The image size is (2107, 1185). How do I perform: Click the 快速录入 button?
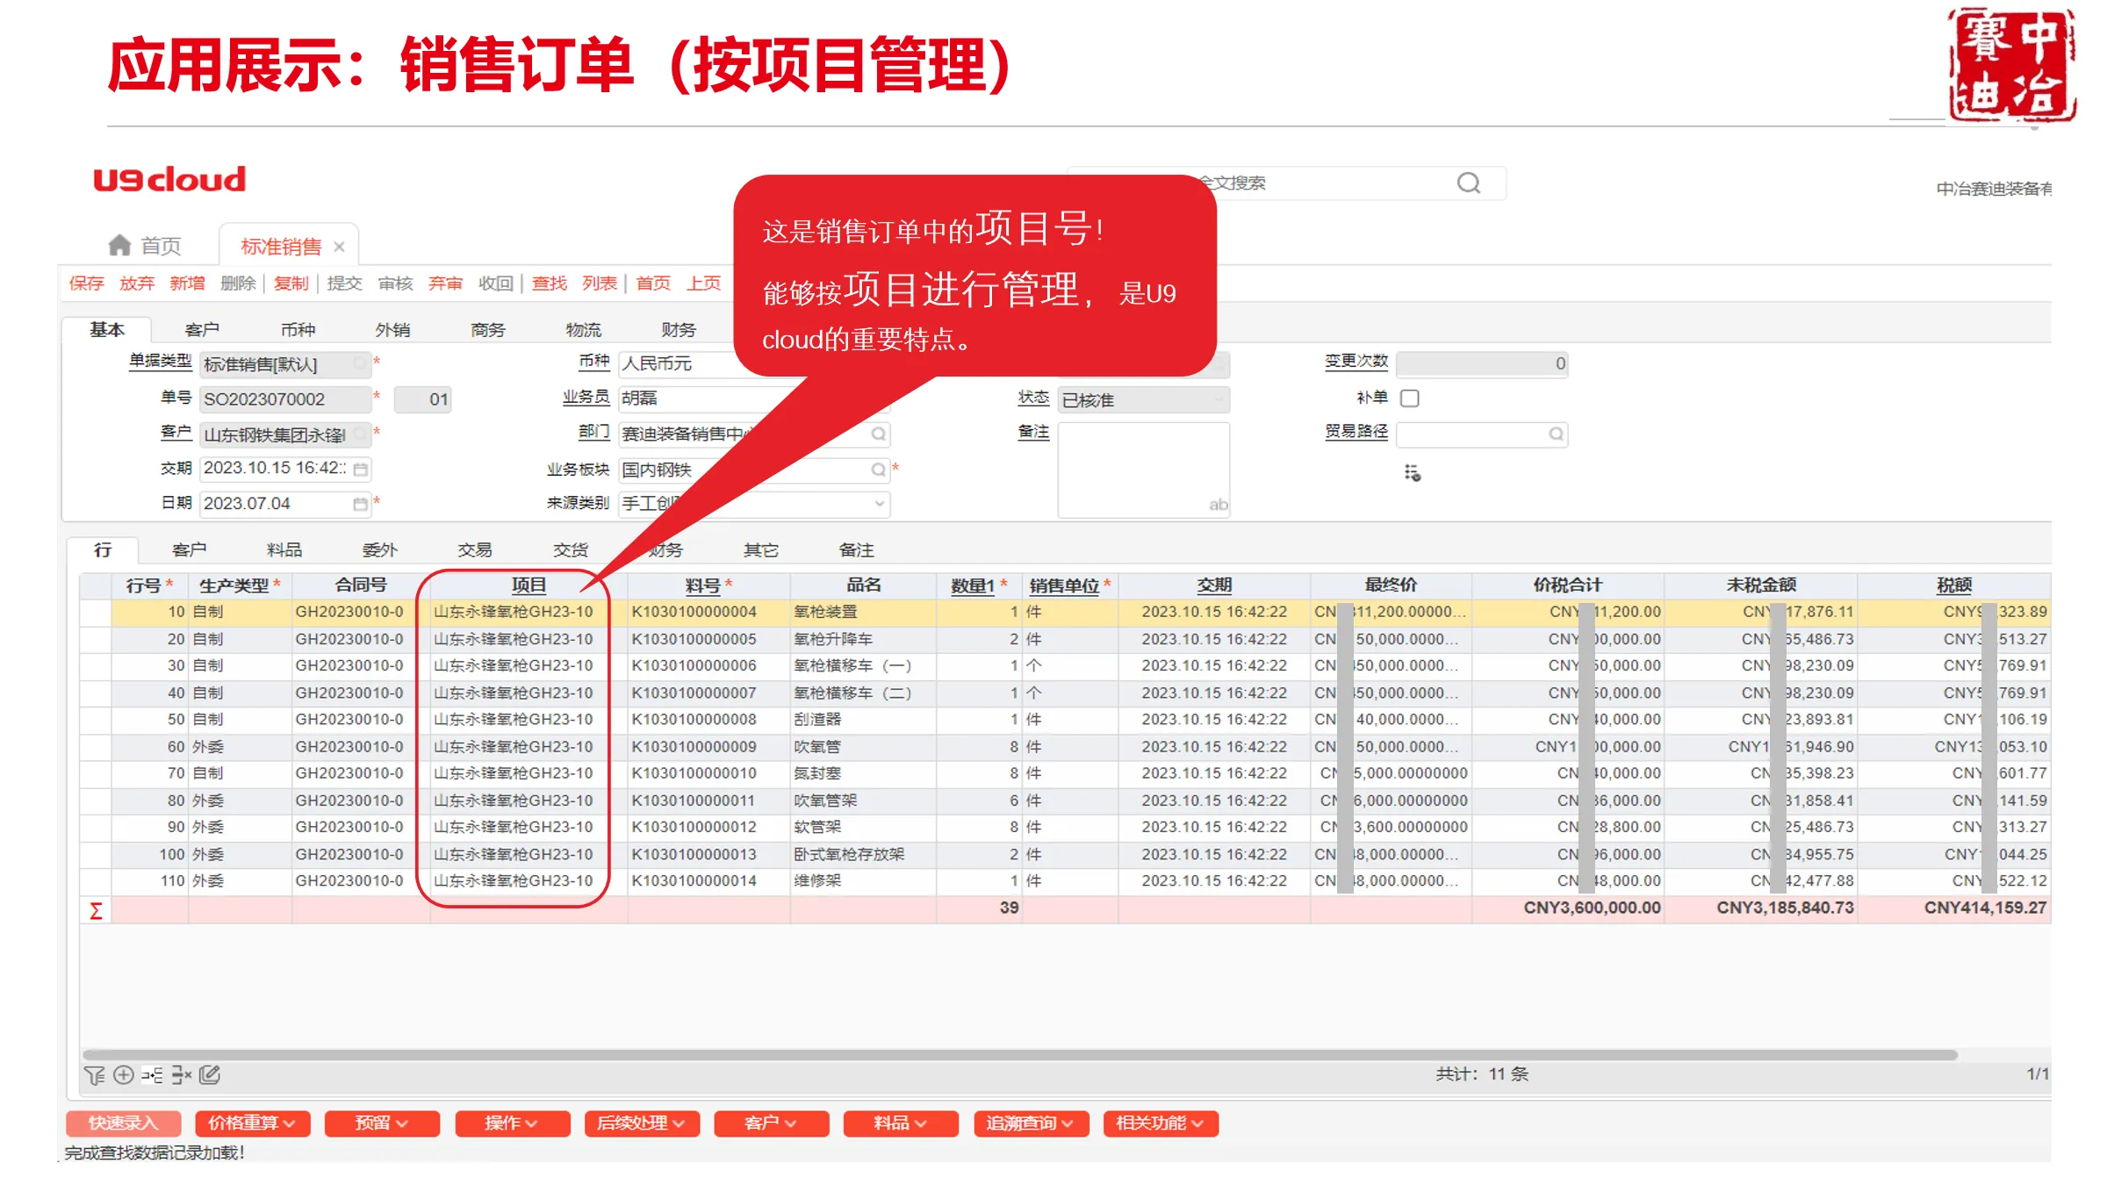[123, 1123]
